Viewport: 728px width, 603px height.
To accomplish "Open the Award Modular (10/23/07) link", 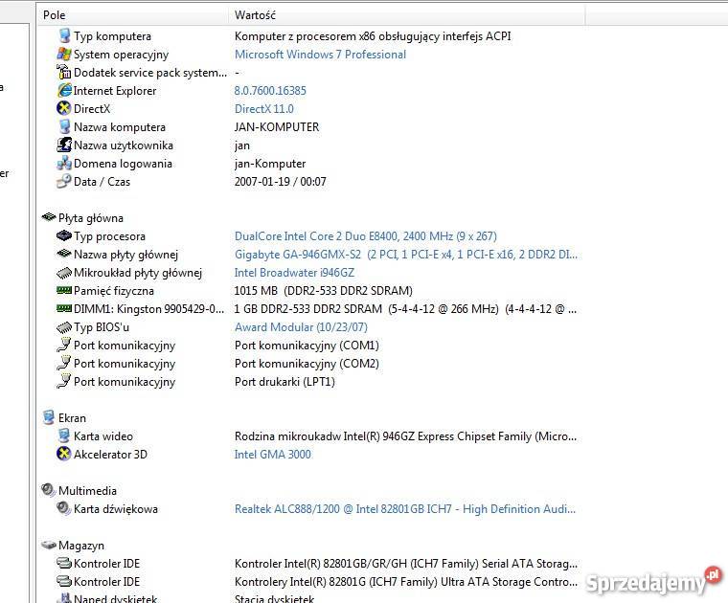I will (302, 327).
